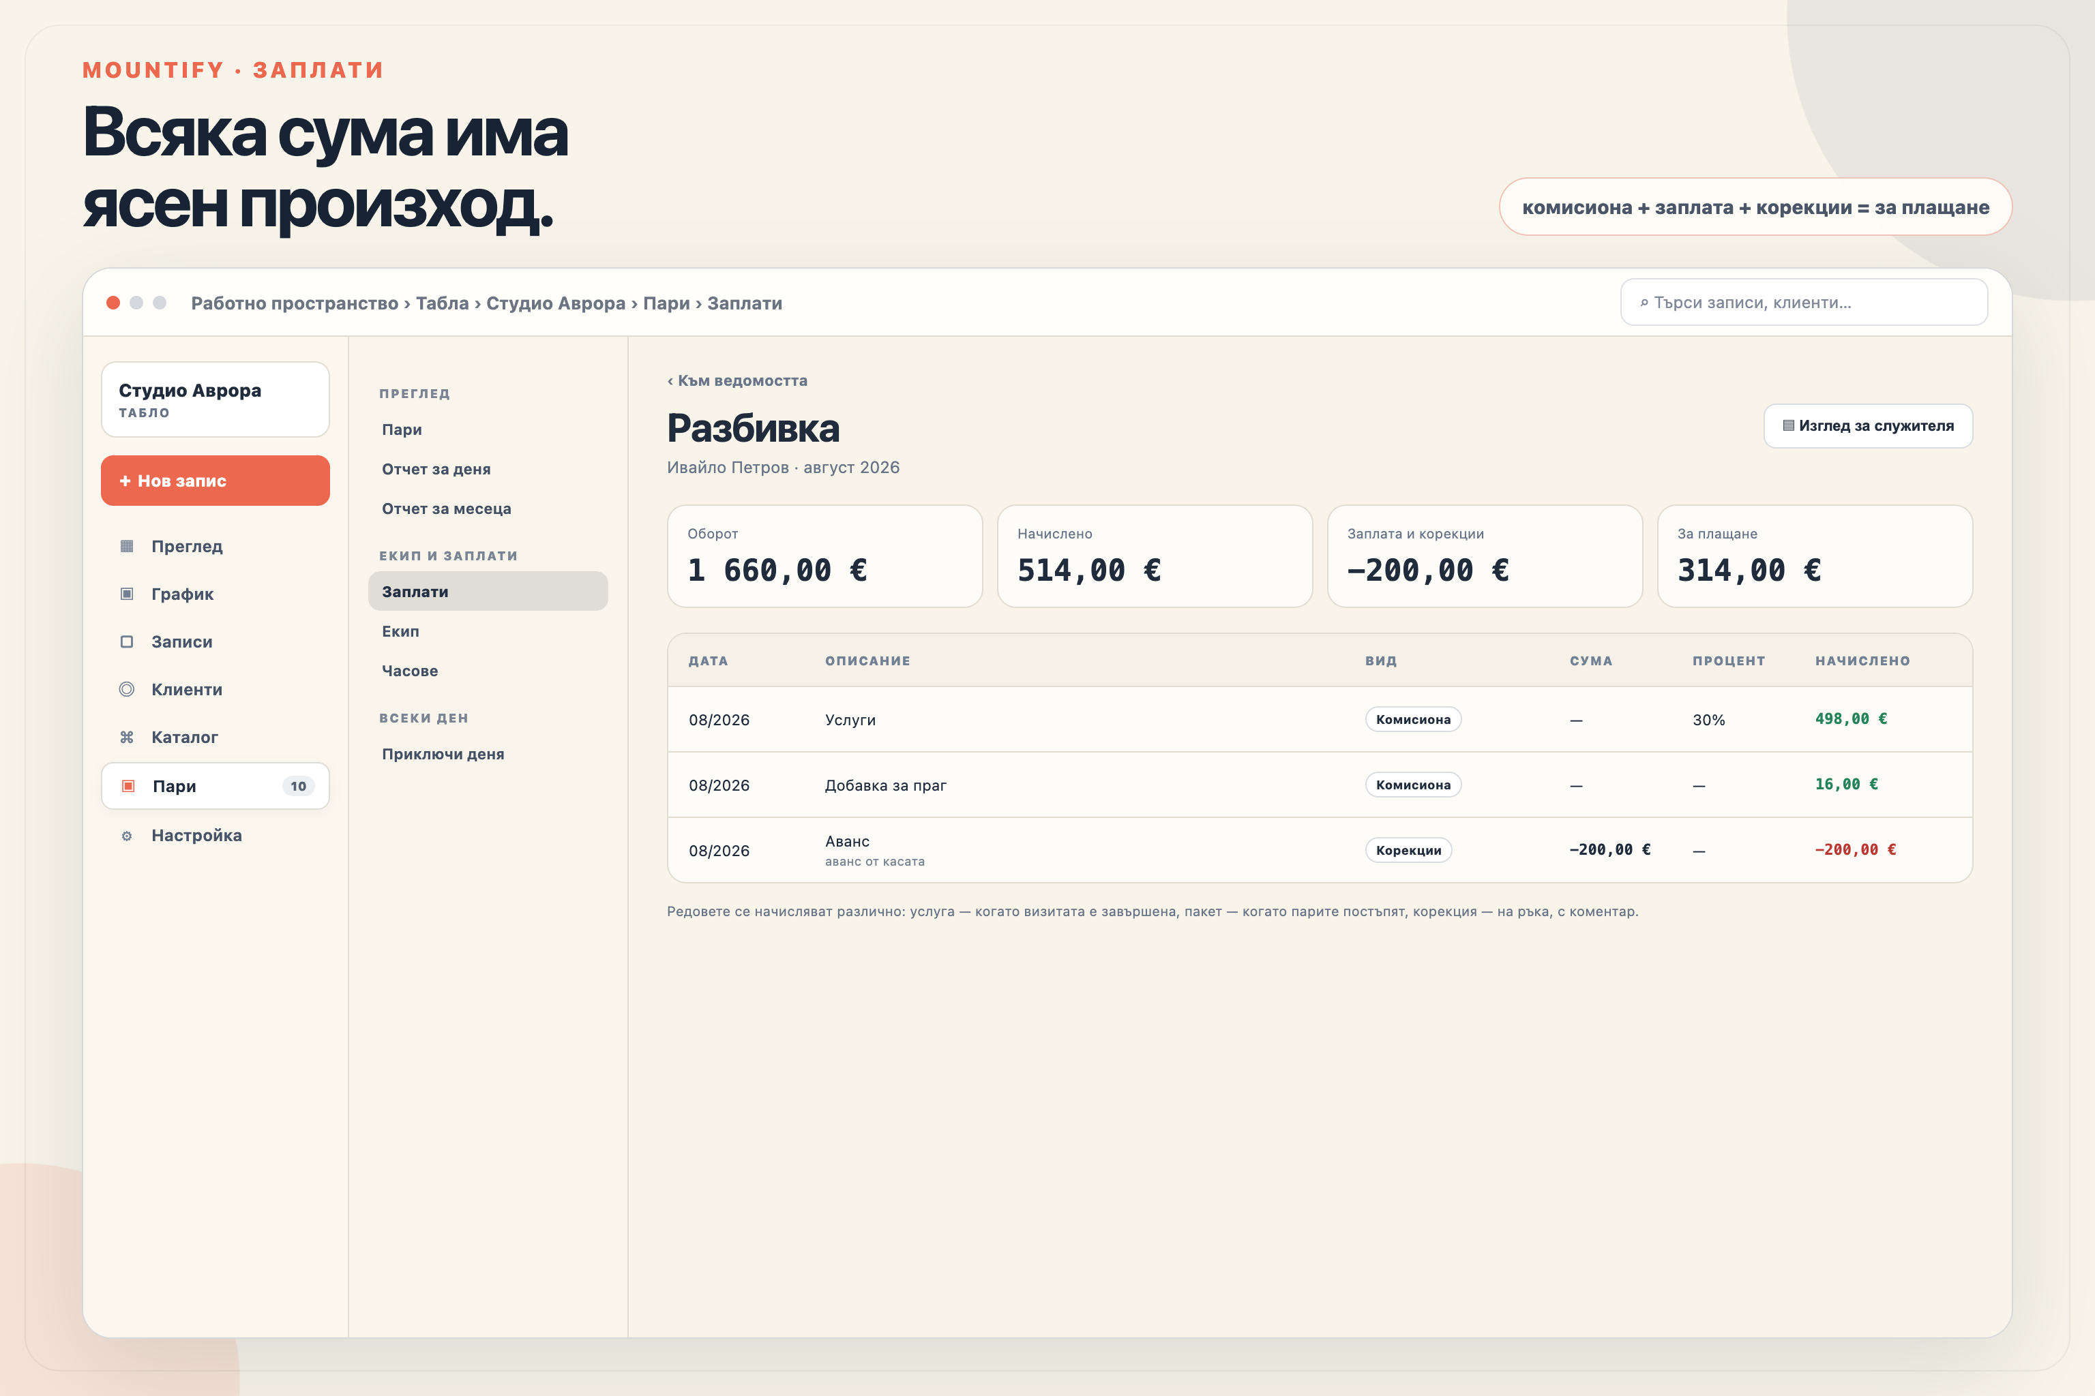Image resolution: width=2095 pixels, height=1396 pixels.
Task: Click the Добавка за праг description
Action: pyautogui.click(x=885, y=785)
